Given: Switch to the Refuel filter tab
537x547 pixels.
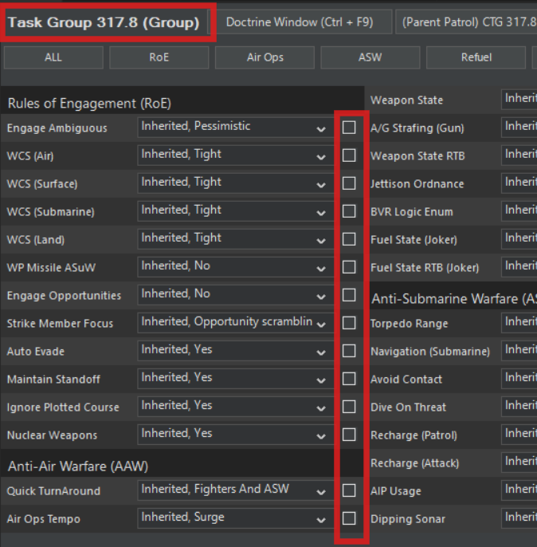Looking at the screenshot, I should click(476, 57).
